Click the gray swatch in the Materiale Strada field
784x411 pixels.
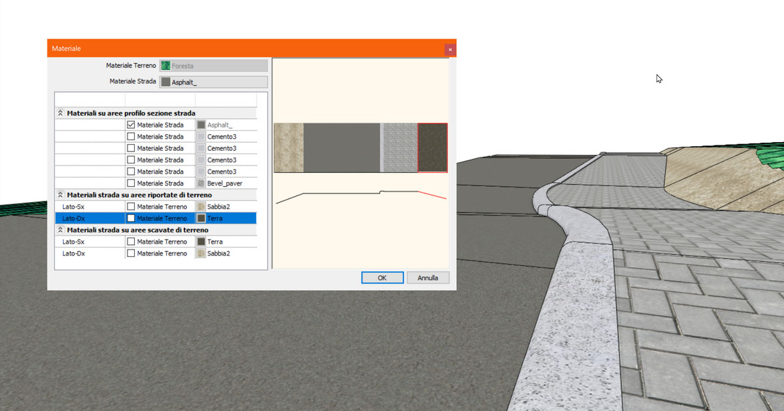tap(166, 82)
